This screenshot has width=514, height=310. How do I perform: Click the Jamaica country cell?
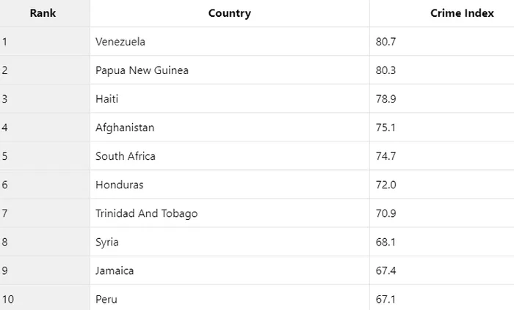[x=115, y=270]
